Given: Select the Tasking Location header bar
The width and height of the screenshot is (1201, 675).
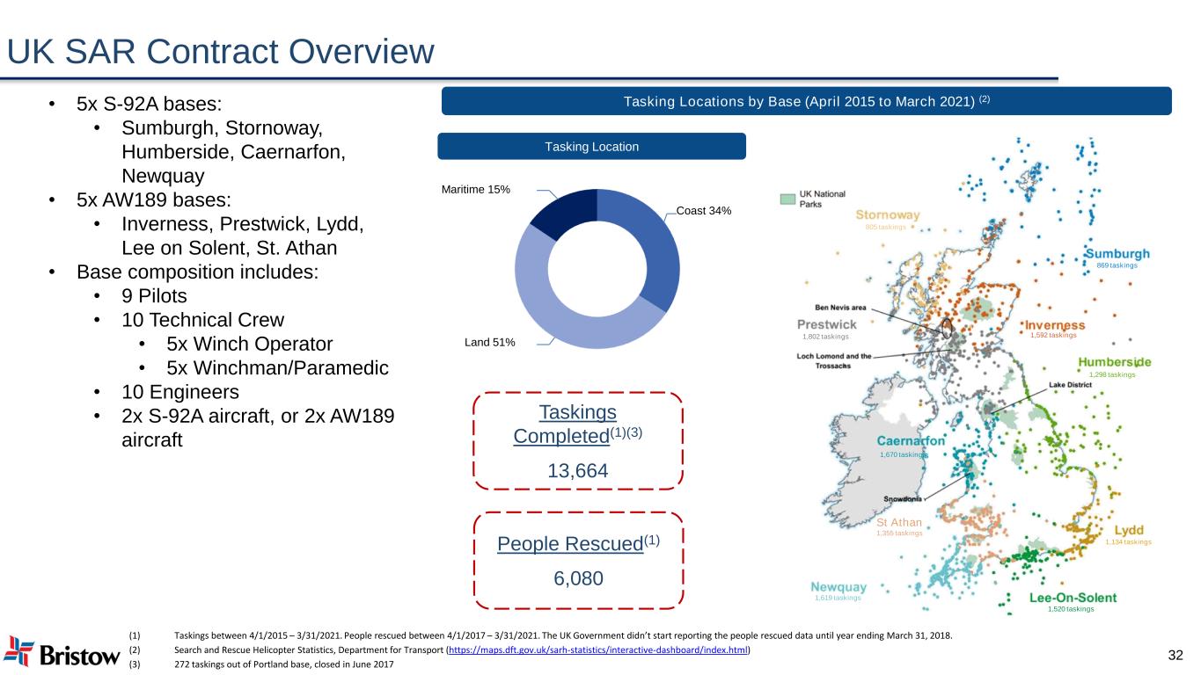Looking at the screenshot, I should (591, 146).
